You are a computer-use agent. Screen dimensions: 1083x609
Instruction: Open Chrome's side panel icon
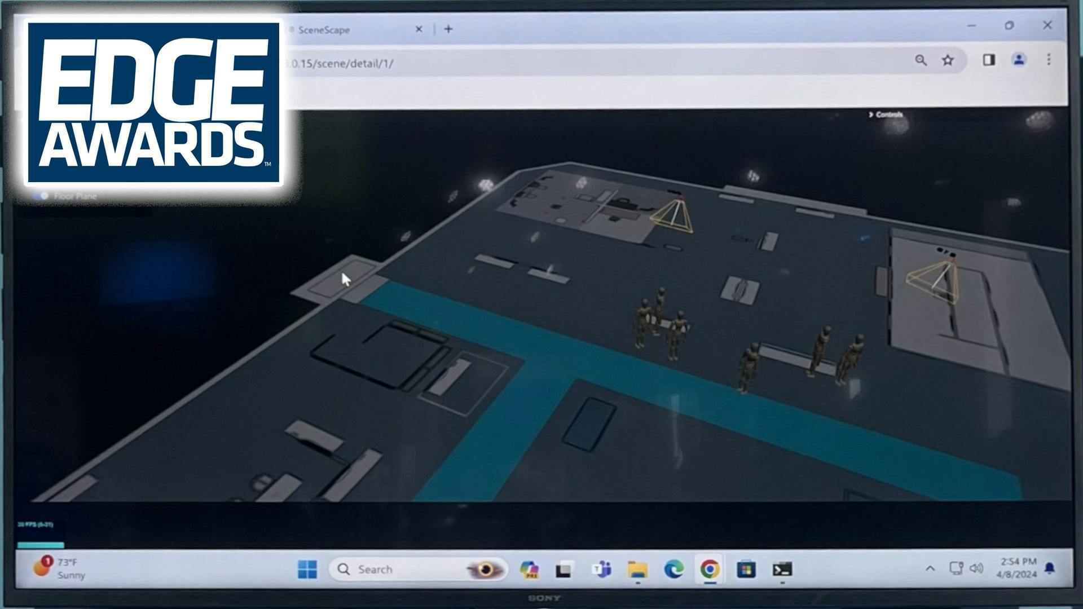(x=989, y=60)
